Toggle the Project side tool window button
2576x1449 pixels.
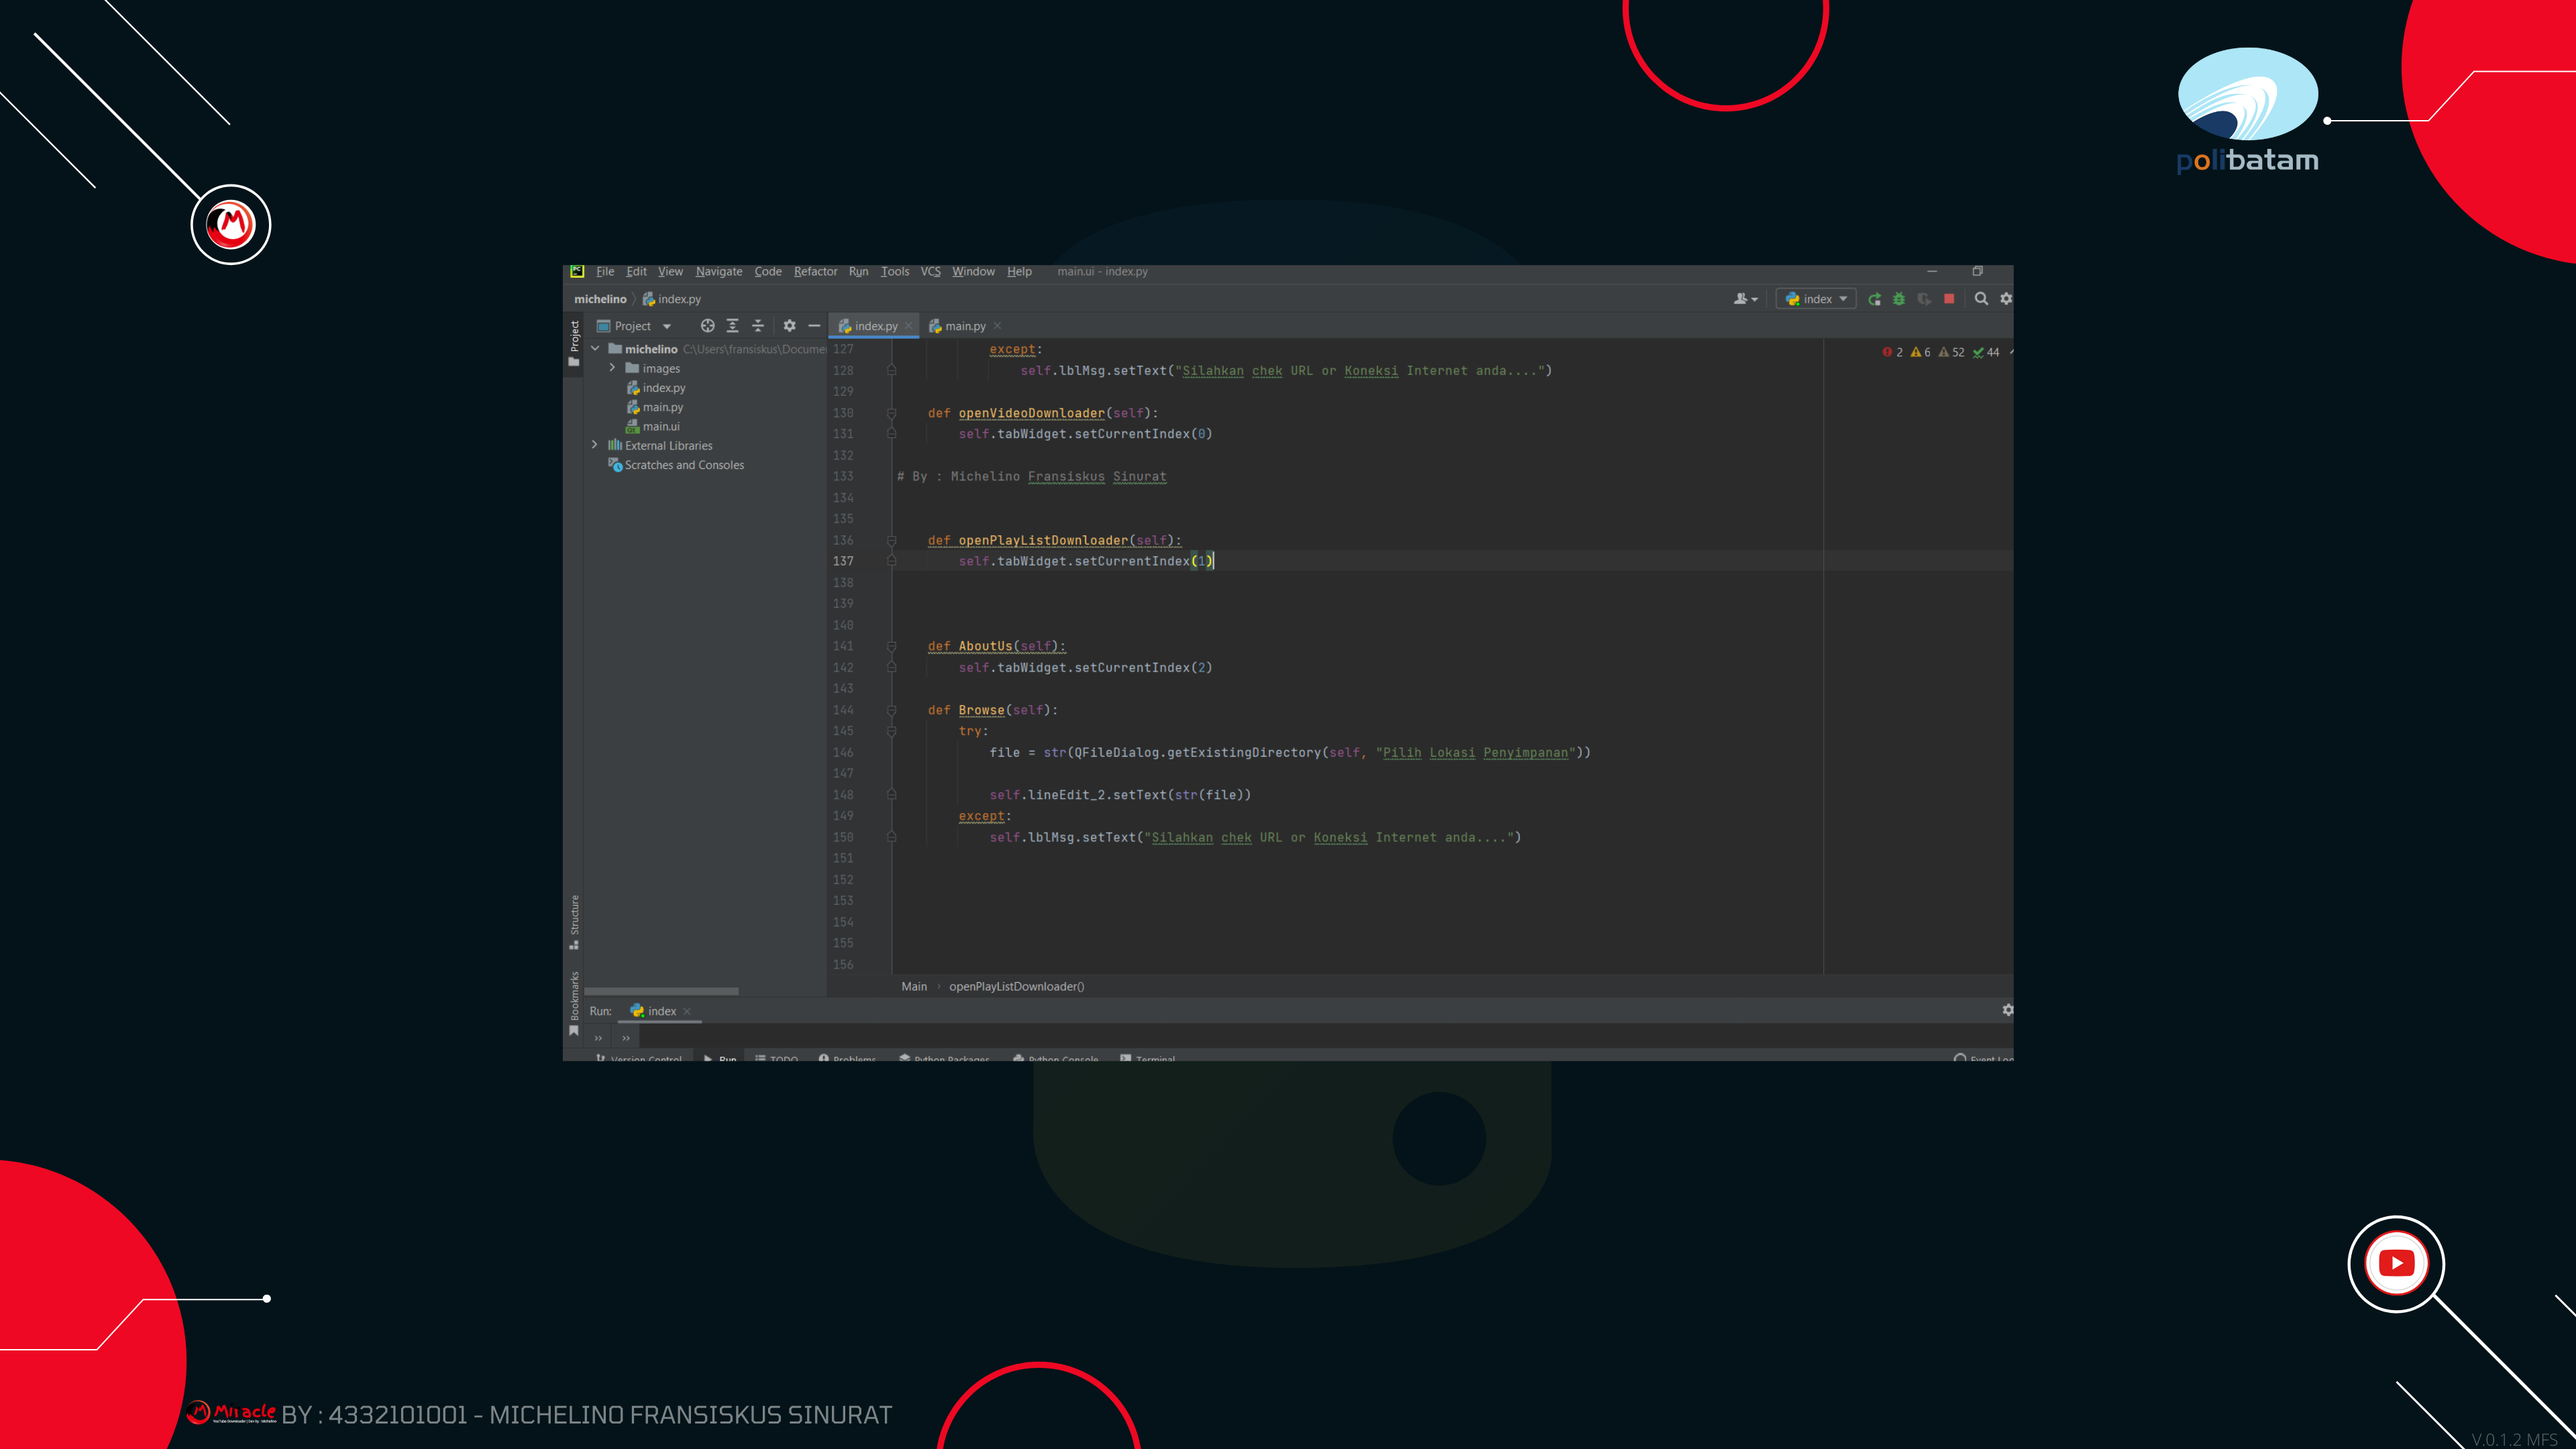(574, 343)
